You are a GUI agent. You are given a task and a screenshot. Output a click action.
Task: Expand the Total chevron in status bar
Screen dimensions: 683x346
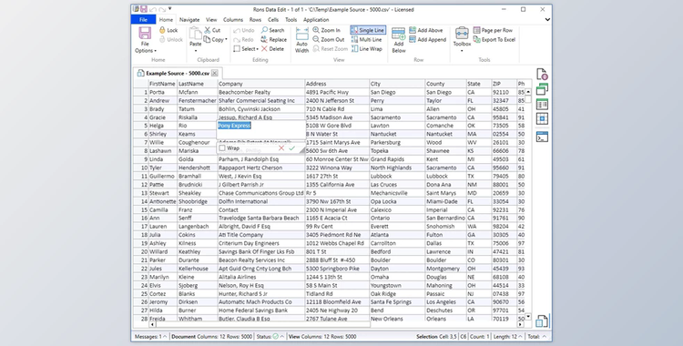[544, 336]
